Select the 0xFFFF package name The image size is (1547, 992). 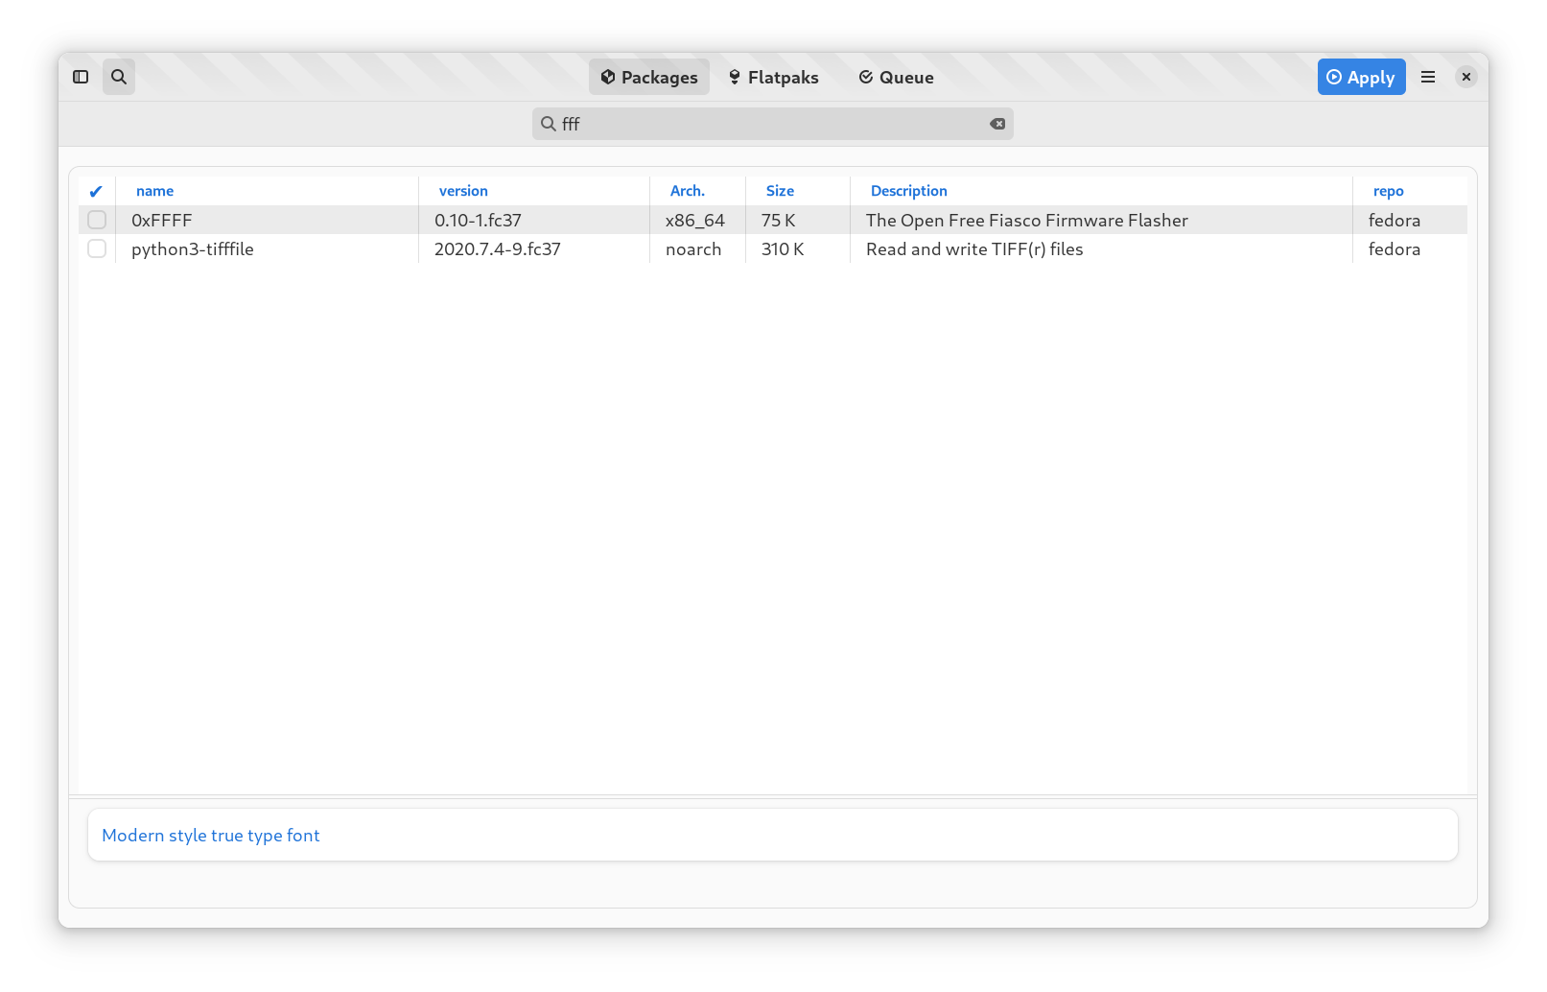pos(162,220)
